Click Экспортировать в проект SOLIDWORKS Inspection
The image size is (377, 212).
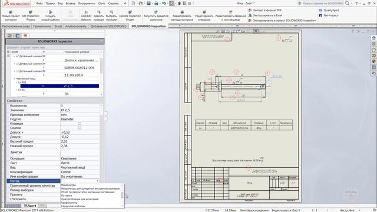(x=282, y=21)
